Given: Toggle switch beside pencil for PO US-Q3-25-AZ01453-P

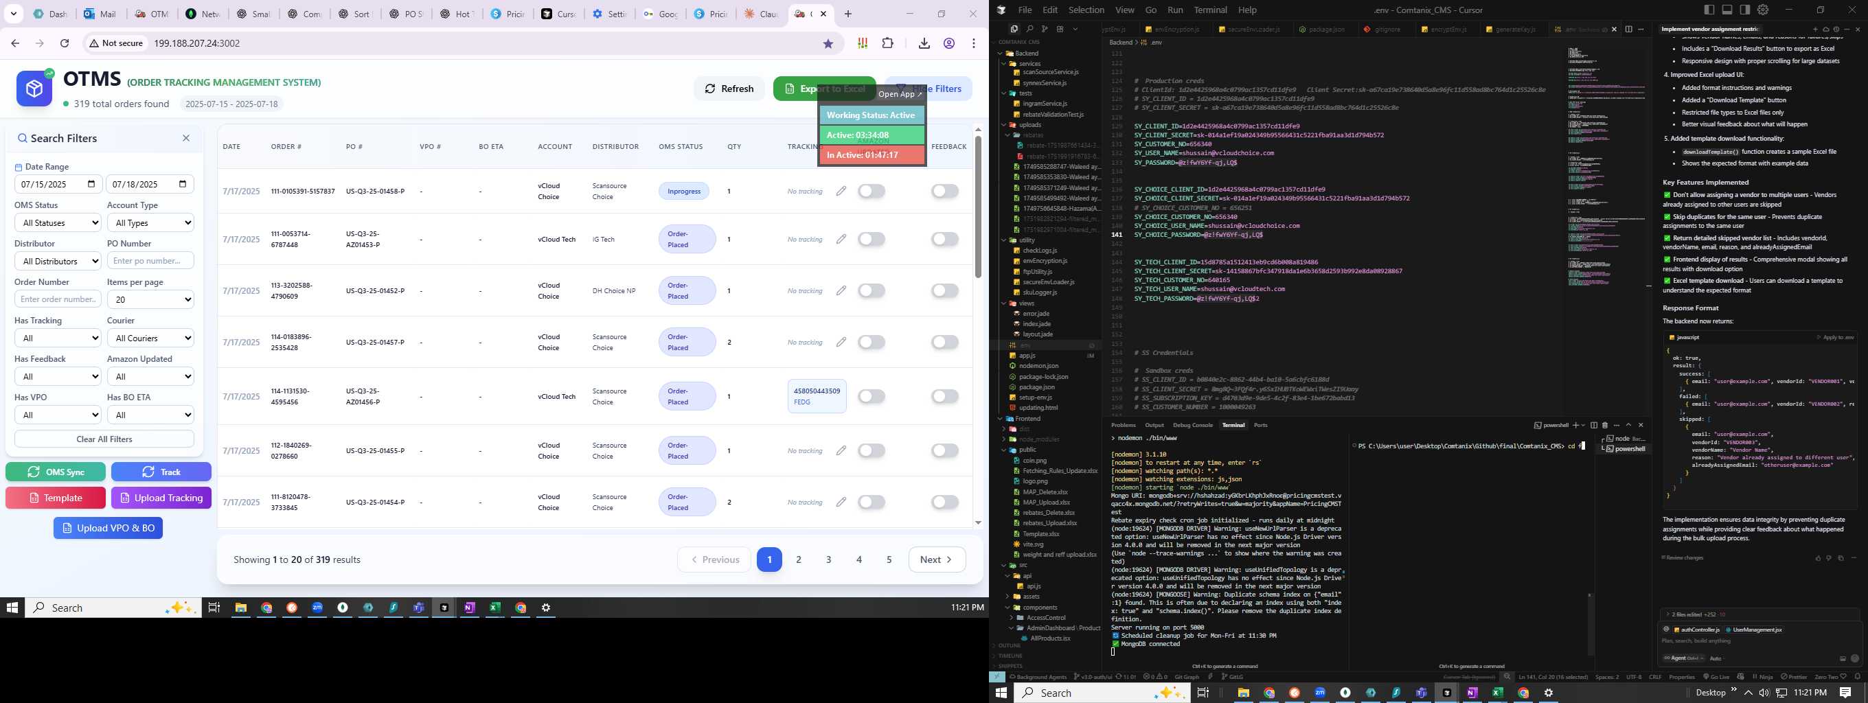Looking at the screenshot, I should point(872,239).
